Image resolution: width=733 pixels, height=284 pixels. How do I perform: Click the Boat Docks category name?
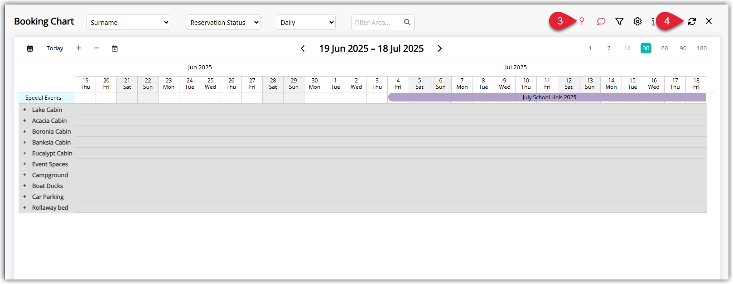(x=48, y=186)
